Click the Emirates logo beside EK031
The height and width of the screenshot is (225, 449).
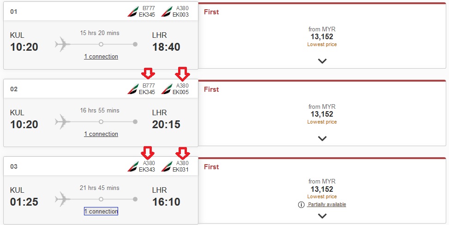(166, 166)
